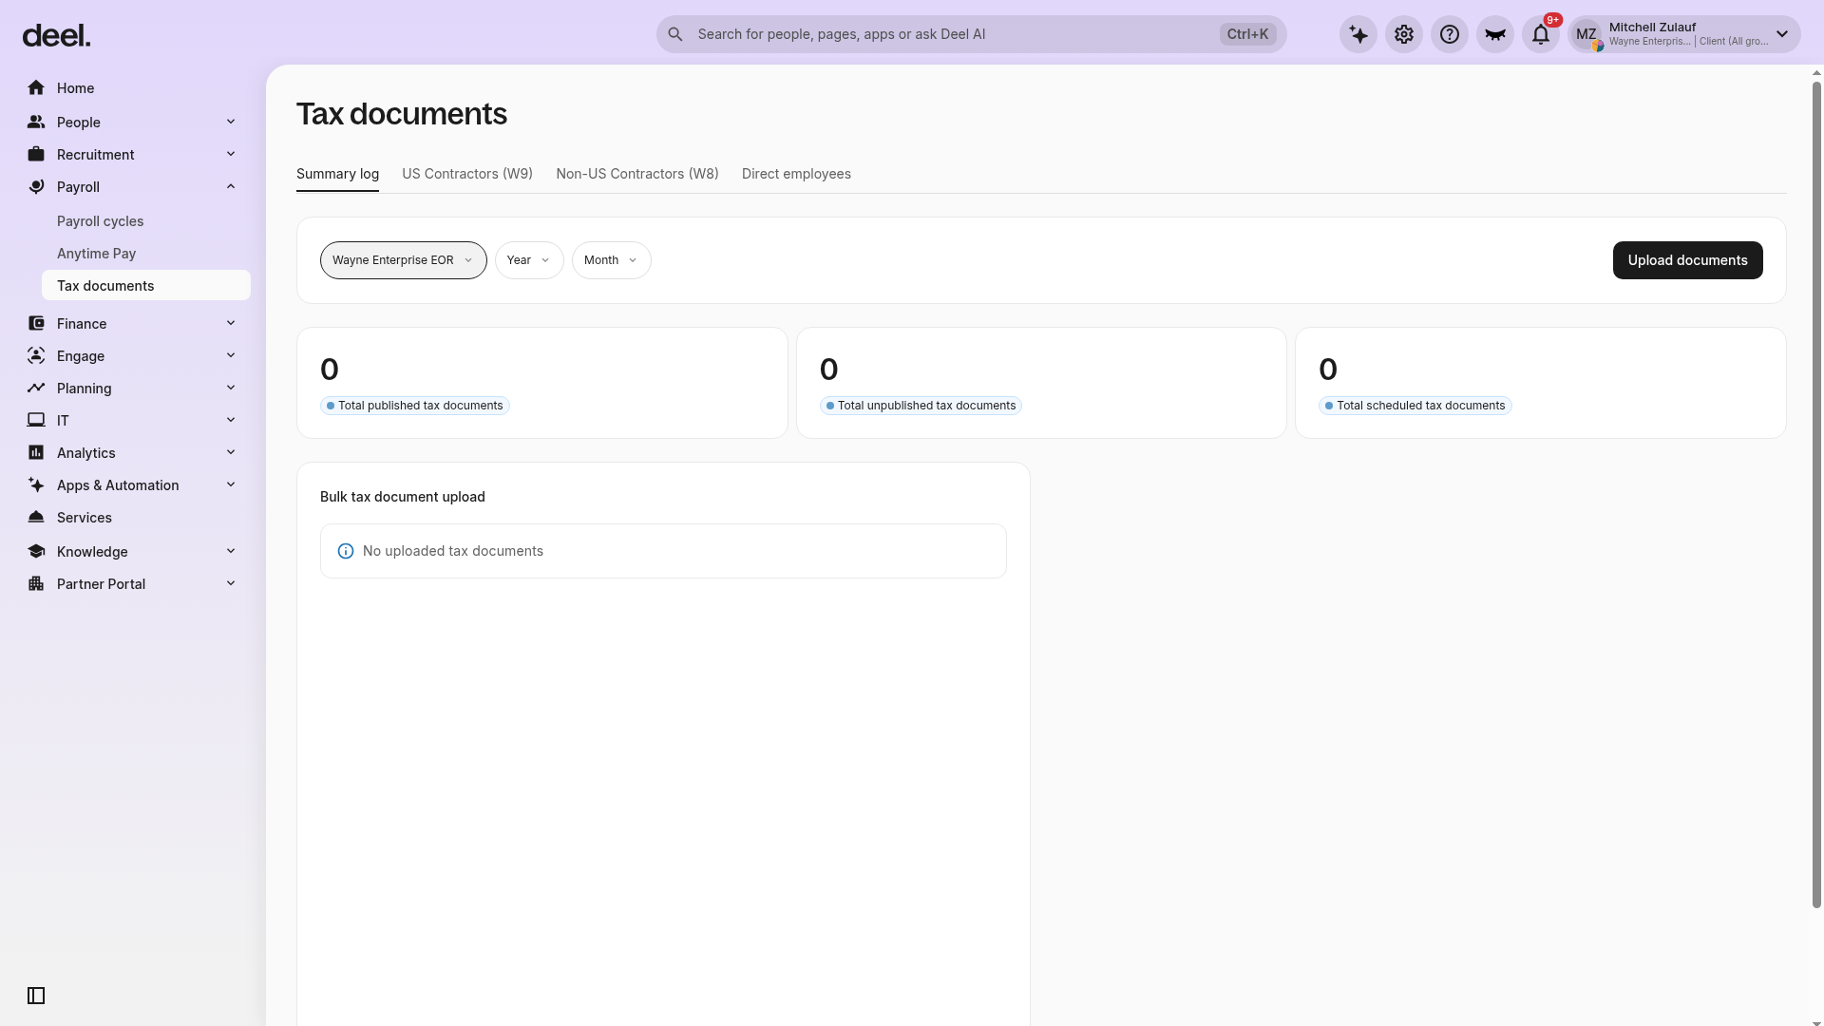The height and width of the screenshot is (1026, 1824).
Task: Click the page vertical scrollbar
Action: click(x=1816, y=494)
